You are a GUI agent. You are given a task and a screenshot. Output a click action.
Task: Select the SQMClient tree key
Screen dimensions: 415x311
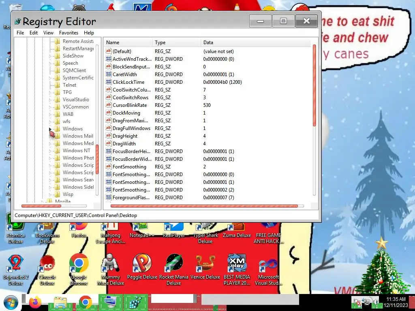coord(74,70)
